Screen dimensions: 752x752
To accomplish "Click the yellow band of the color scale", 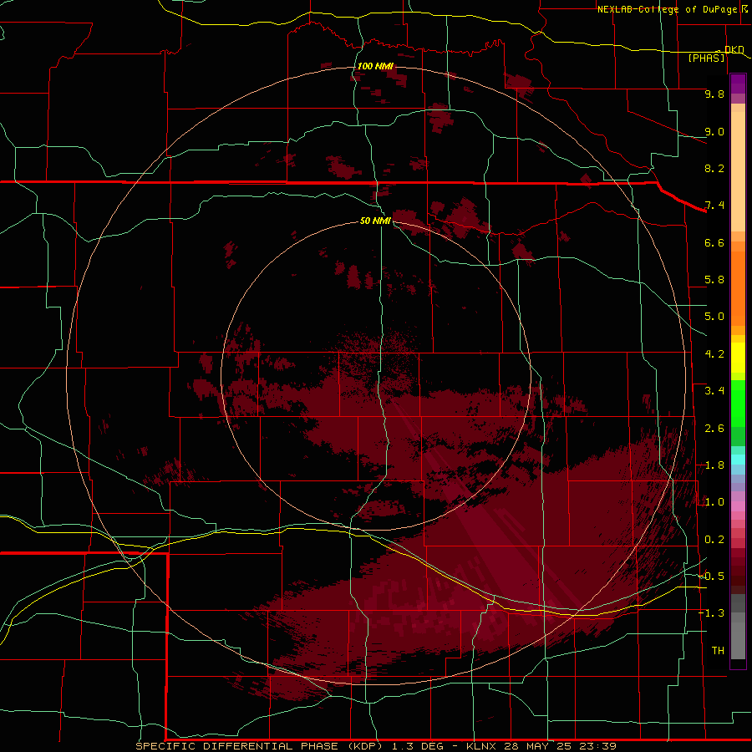I will pos(738,358).
